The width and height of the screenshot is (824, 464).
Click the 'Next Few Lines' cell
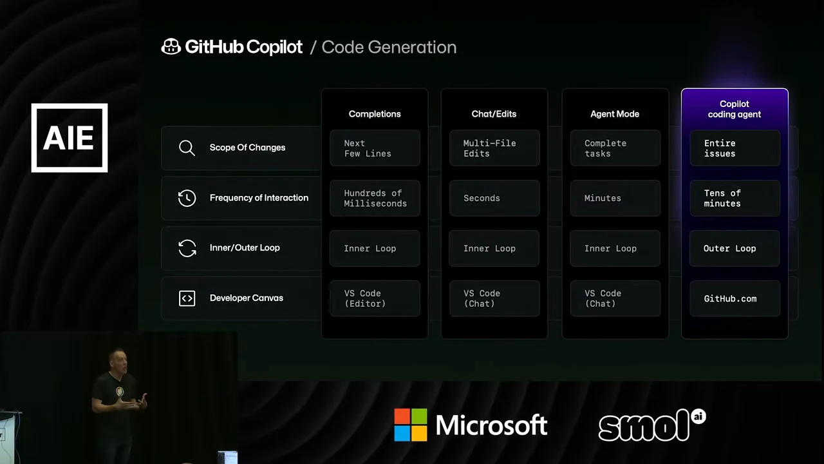pyautogui.click(x=375, y=148)
